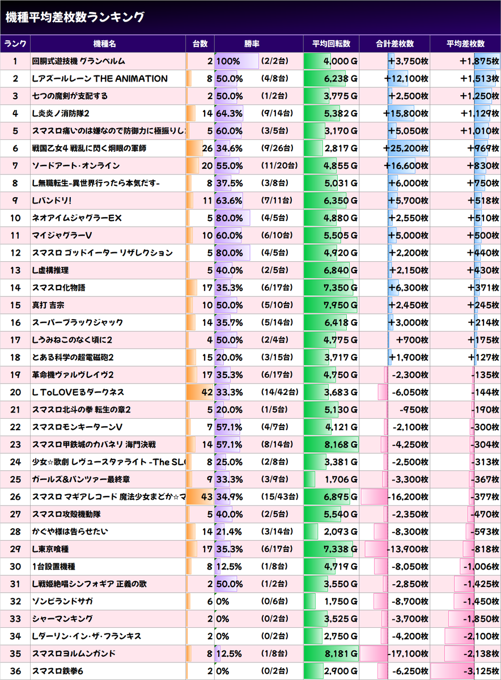Image resolution: width=501 pixels, height=680 pixels.
Task: Select the -3,125枚 average difference cell
Action: [x=465, y=671]
